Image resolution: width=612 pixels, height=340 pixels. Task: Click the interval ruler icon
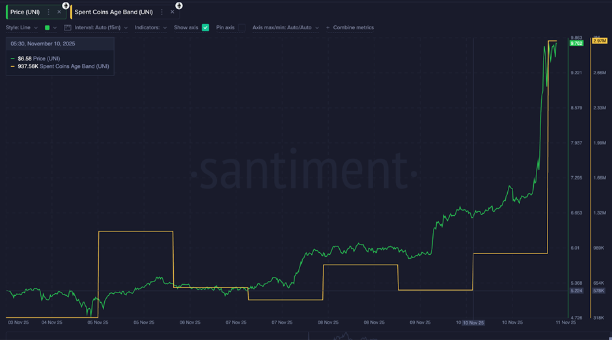(x=67, y=28)
